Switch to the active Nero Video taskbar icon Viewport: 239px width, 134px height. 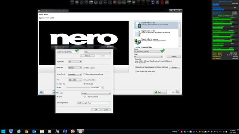(x=81, y=131)
